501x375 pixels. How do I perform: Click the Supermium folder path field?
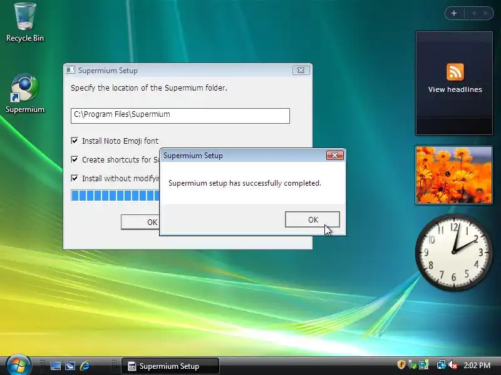(x=180, y=116)
